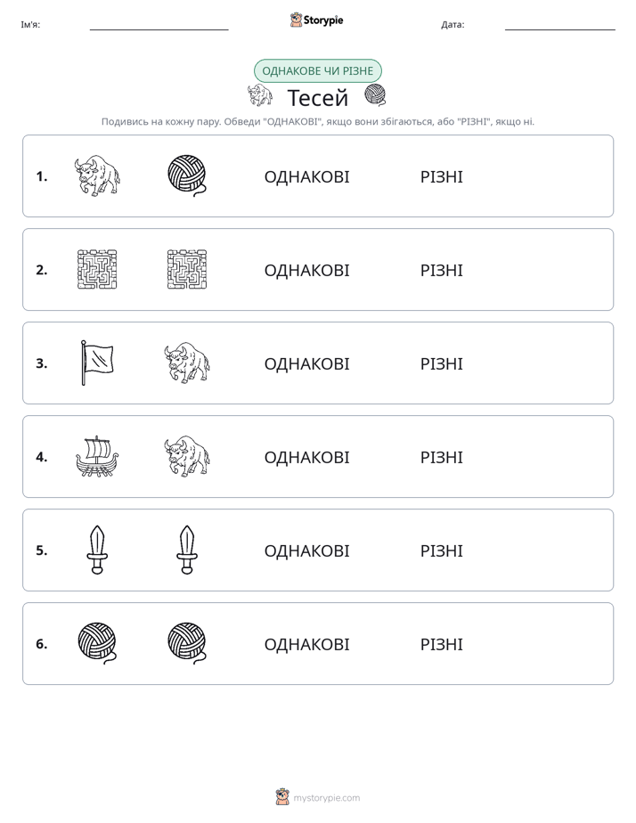
Task: Click the yarn ball icon in row 1
Action: (x=187, y=175)
